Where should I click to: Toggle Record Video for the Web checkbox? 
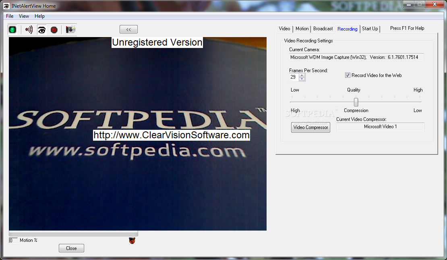(348, 75)
